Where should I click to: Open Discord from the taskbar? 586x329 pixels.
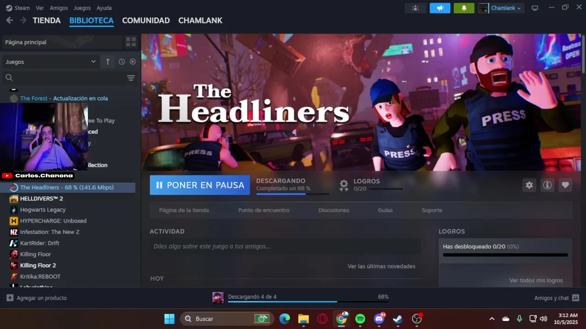click(379, 318)
